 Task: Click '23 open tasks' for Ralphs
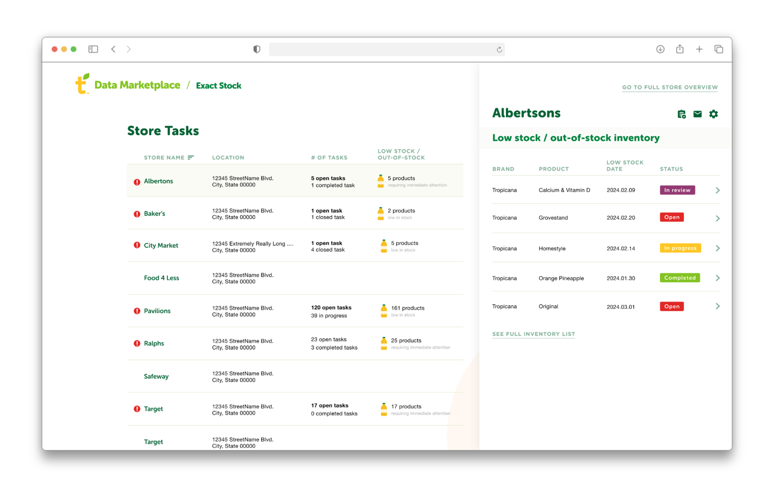tap(329, 339)
